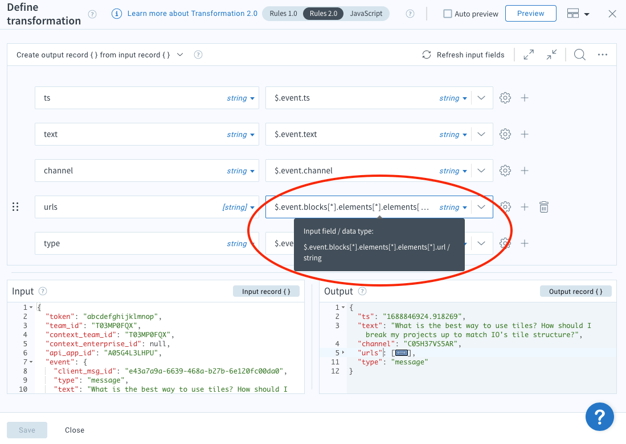The height and width of the screenshot is (444, 626).
Task: Expand the urls array in Output JSON
Action: (x=343, y=352)
